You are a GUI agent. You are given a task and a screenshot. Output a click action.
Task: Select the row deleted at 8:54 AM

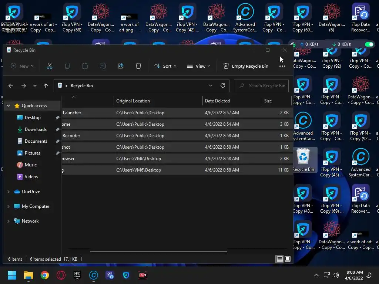coord(177,124)
